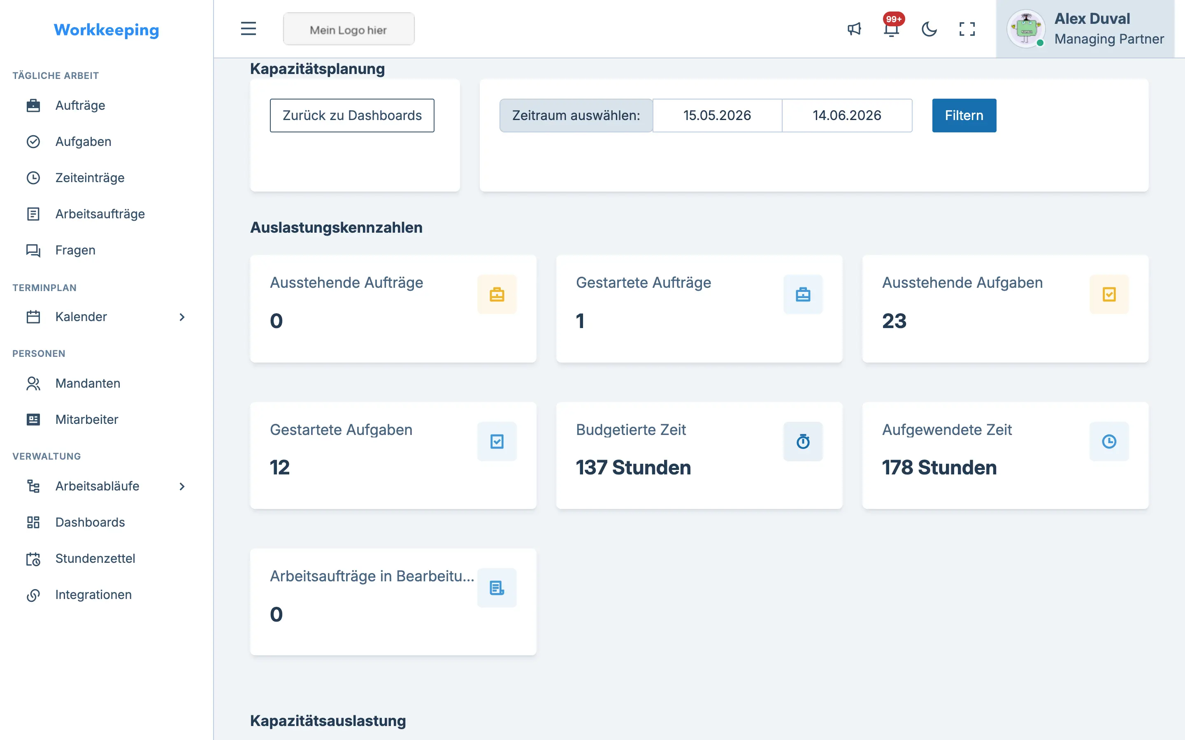
Task: Expand the Arbeitsabläufe submenu chevron
Action: click(x=182, y=486)
